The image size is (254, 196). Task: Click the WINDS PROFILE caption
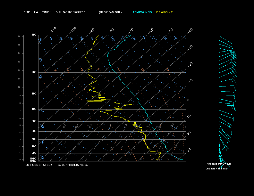(x=219, y=164)
